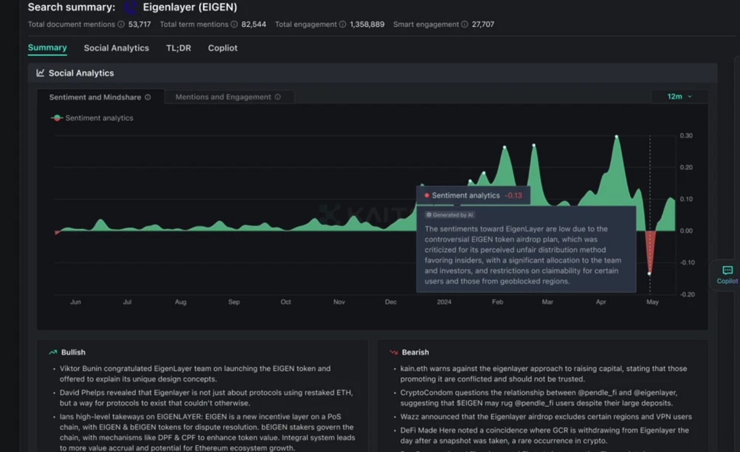Viewport: 740px width, 452px height.
Task: Click the info icon beside Total engagement
Action: point(343,24)
